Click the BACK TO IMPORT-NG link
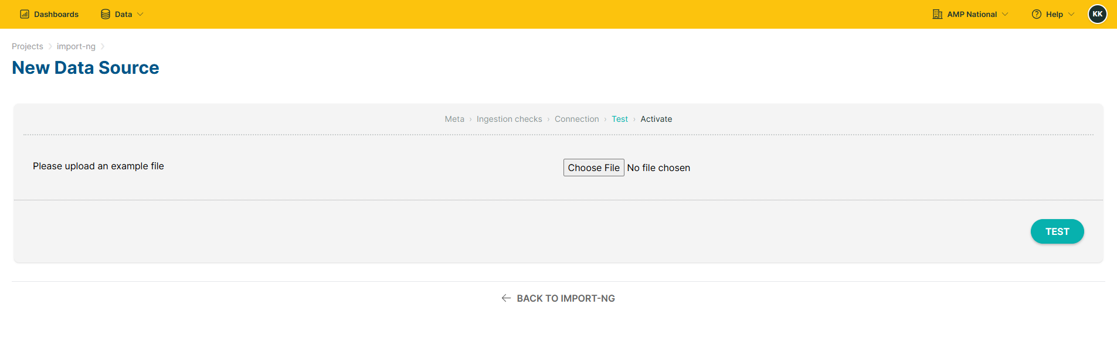 tap(558, 298)
